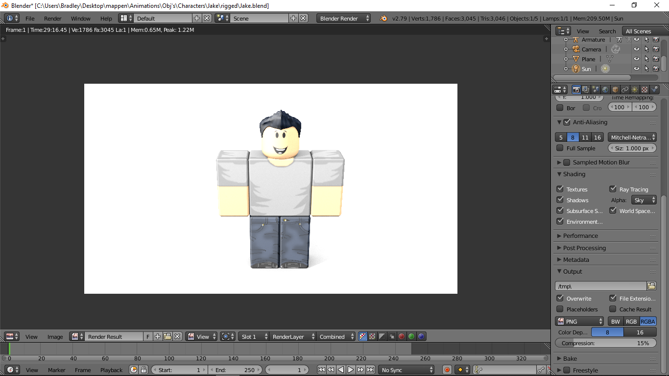Open the Mitchell-Netravali filter dropdown

pos(632,138)
